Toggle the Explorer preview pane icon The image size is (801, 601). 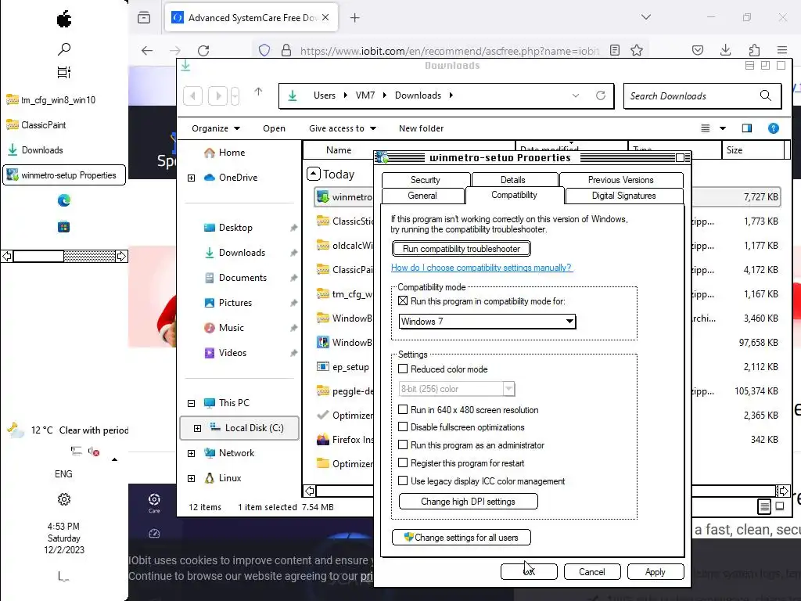point(747,128)
